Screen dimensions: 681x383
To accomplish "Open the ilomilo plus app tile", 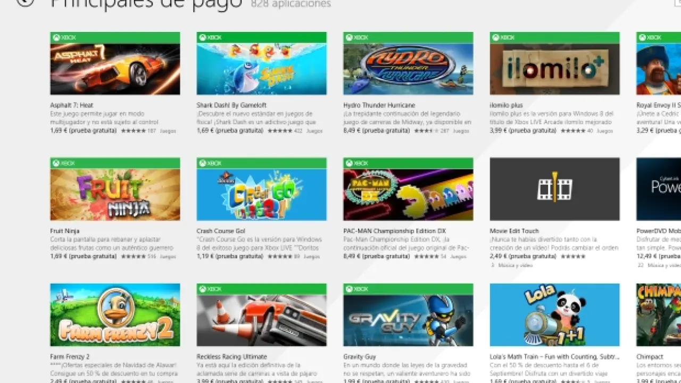I will click(555, 63).
